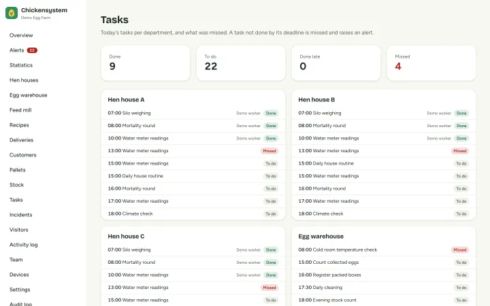Select Team in the sidebar

(16, 260)
